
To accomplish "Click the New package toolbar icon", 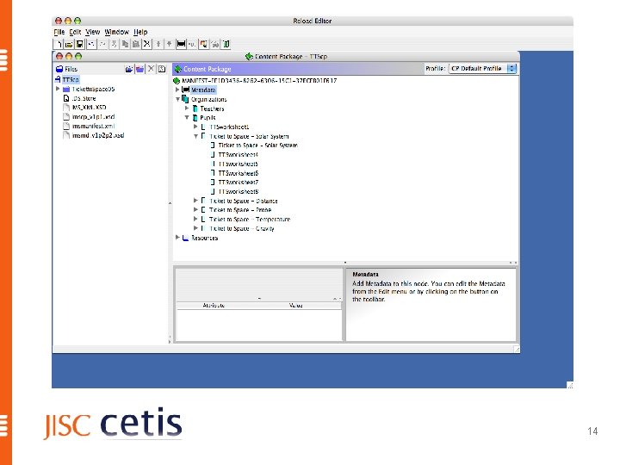I will 59,44.
